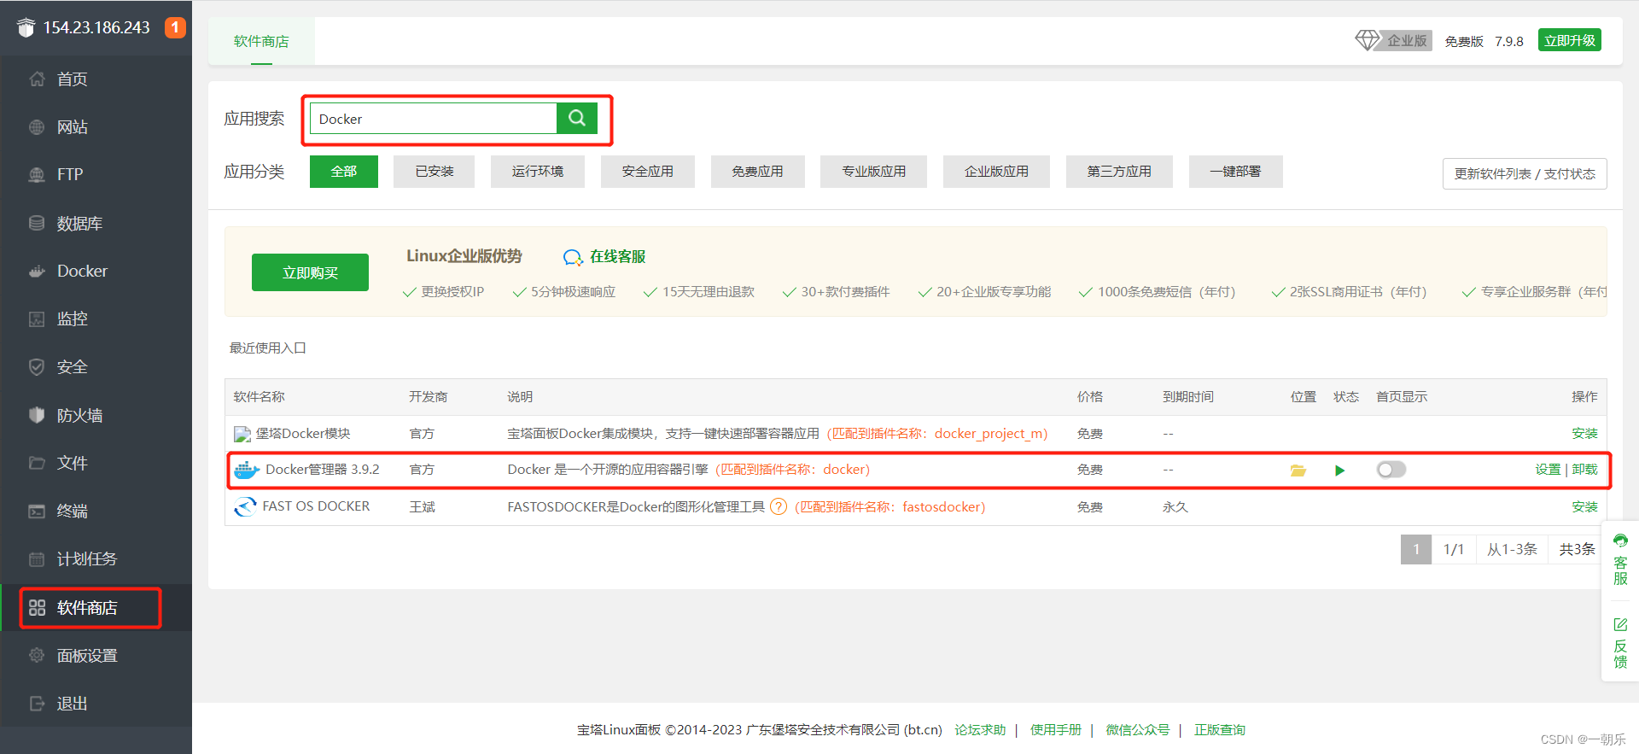Click the 软件商店 top tab

261,41
